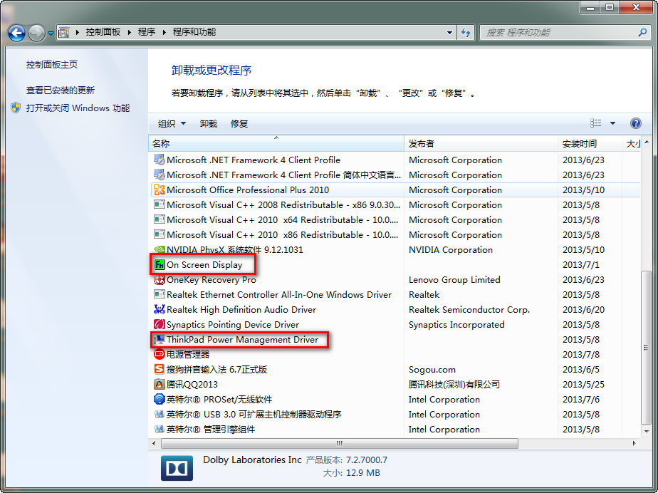The height and width of the screenshot is (493, 658).
Task: Open 控制面板 in the address breadcrumb
Action: point(103,32)
